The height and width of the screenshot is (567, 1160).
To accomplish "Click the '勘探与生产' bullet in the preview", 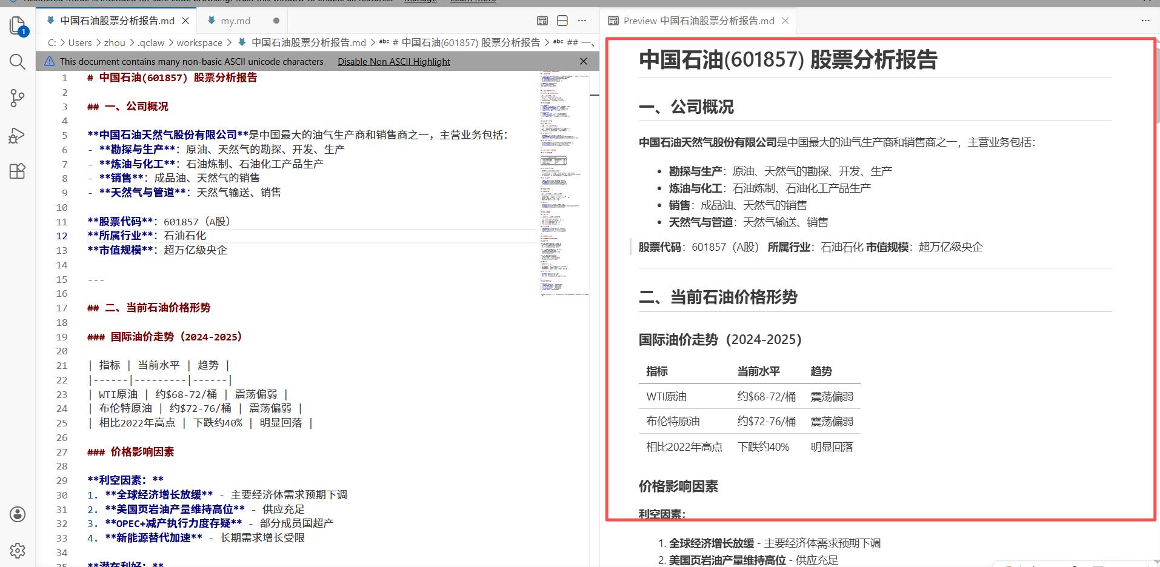I will [x=695, y=171].
